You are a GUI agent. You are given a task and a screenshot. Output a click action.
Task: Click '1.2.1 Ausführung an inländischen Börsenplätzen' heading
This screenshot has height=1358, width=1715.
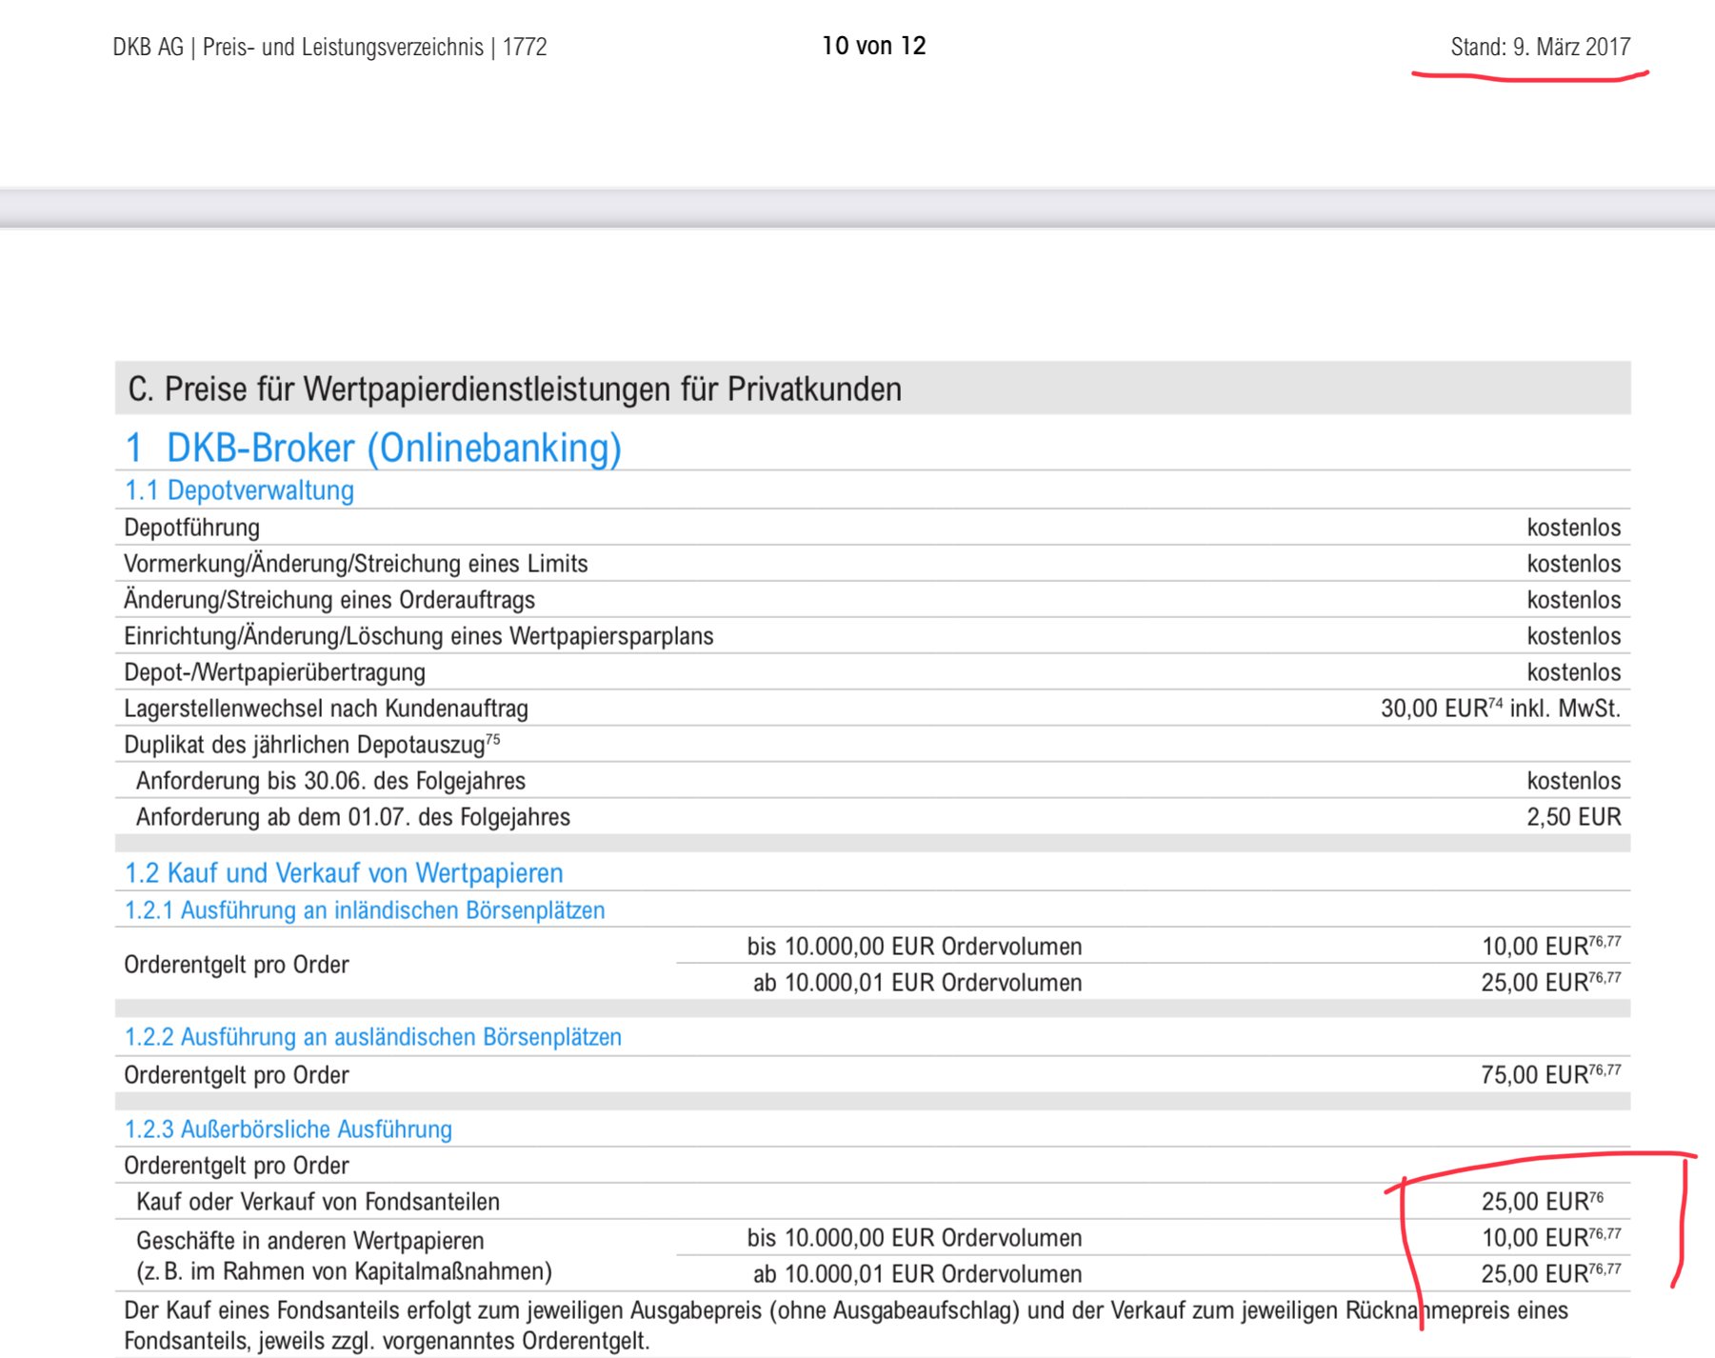click(x=365, y=909)
